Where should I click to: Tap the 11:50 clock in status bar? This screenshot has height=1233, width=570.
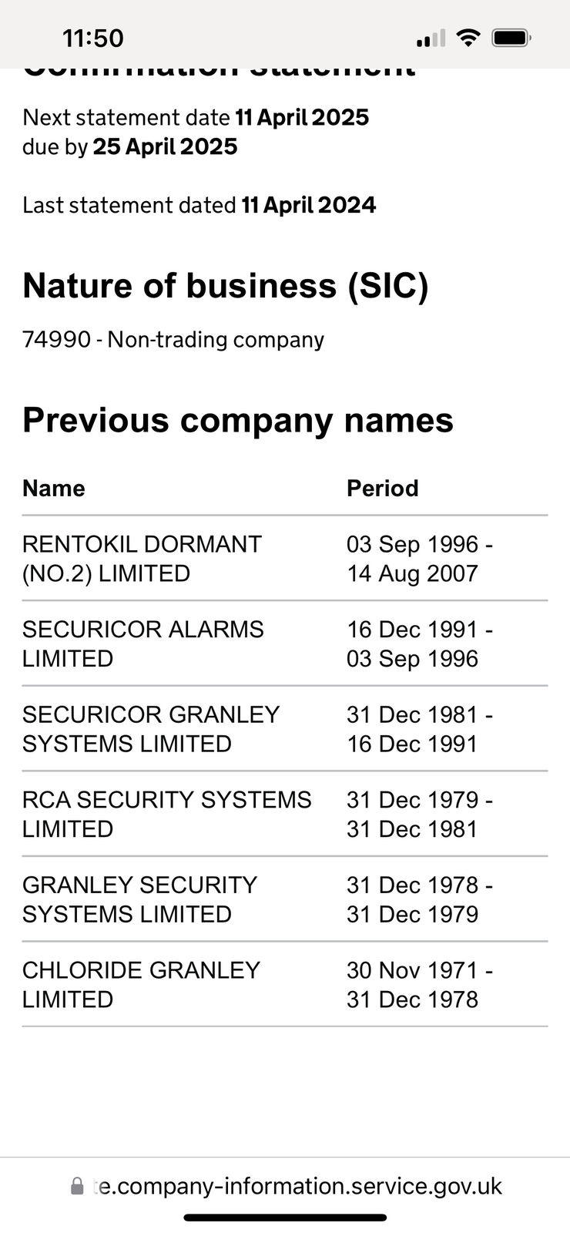point(92,38)
